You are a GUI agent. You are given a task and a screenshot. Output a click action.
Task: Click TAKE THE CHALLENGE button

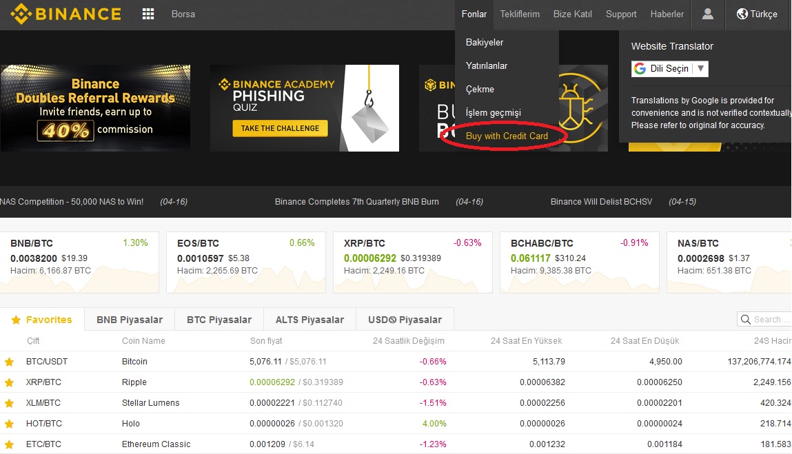point(280,128)
